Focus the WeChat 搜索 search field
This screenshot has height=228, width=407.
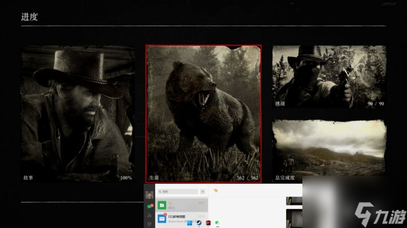[178, 191]
